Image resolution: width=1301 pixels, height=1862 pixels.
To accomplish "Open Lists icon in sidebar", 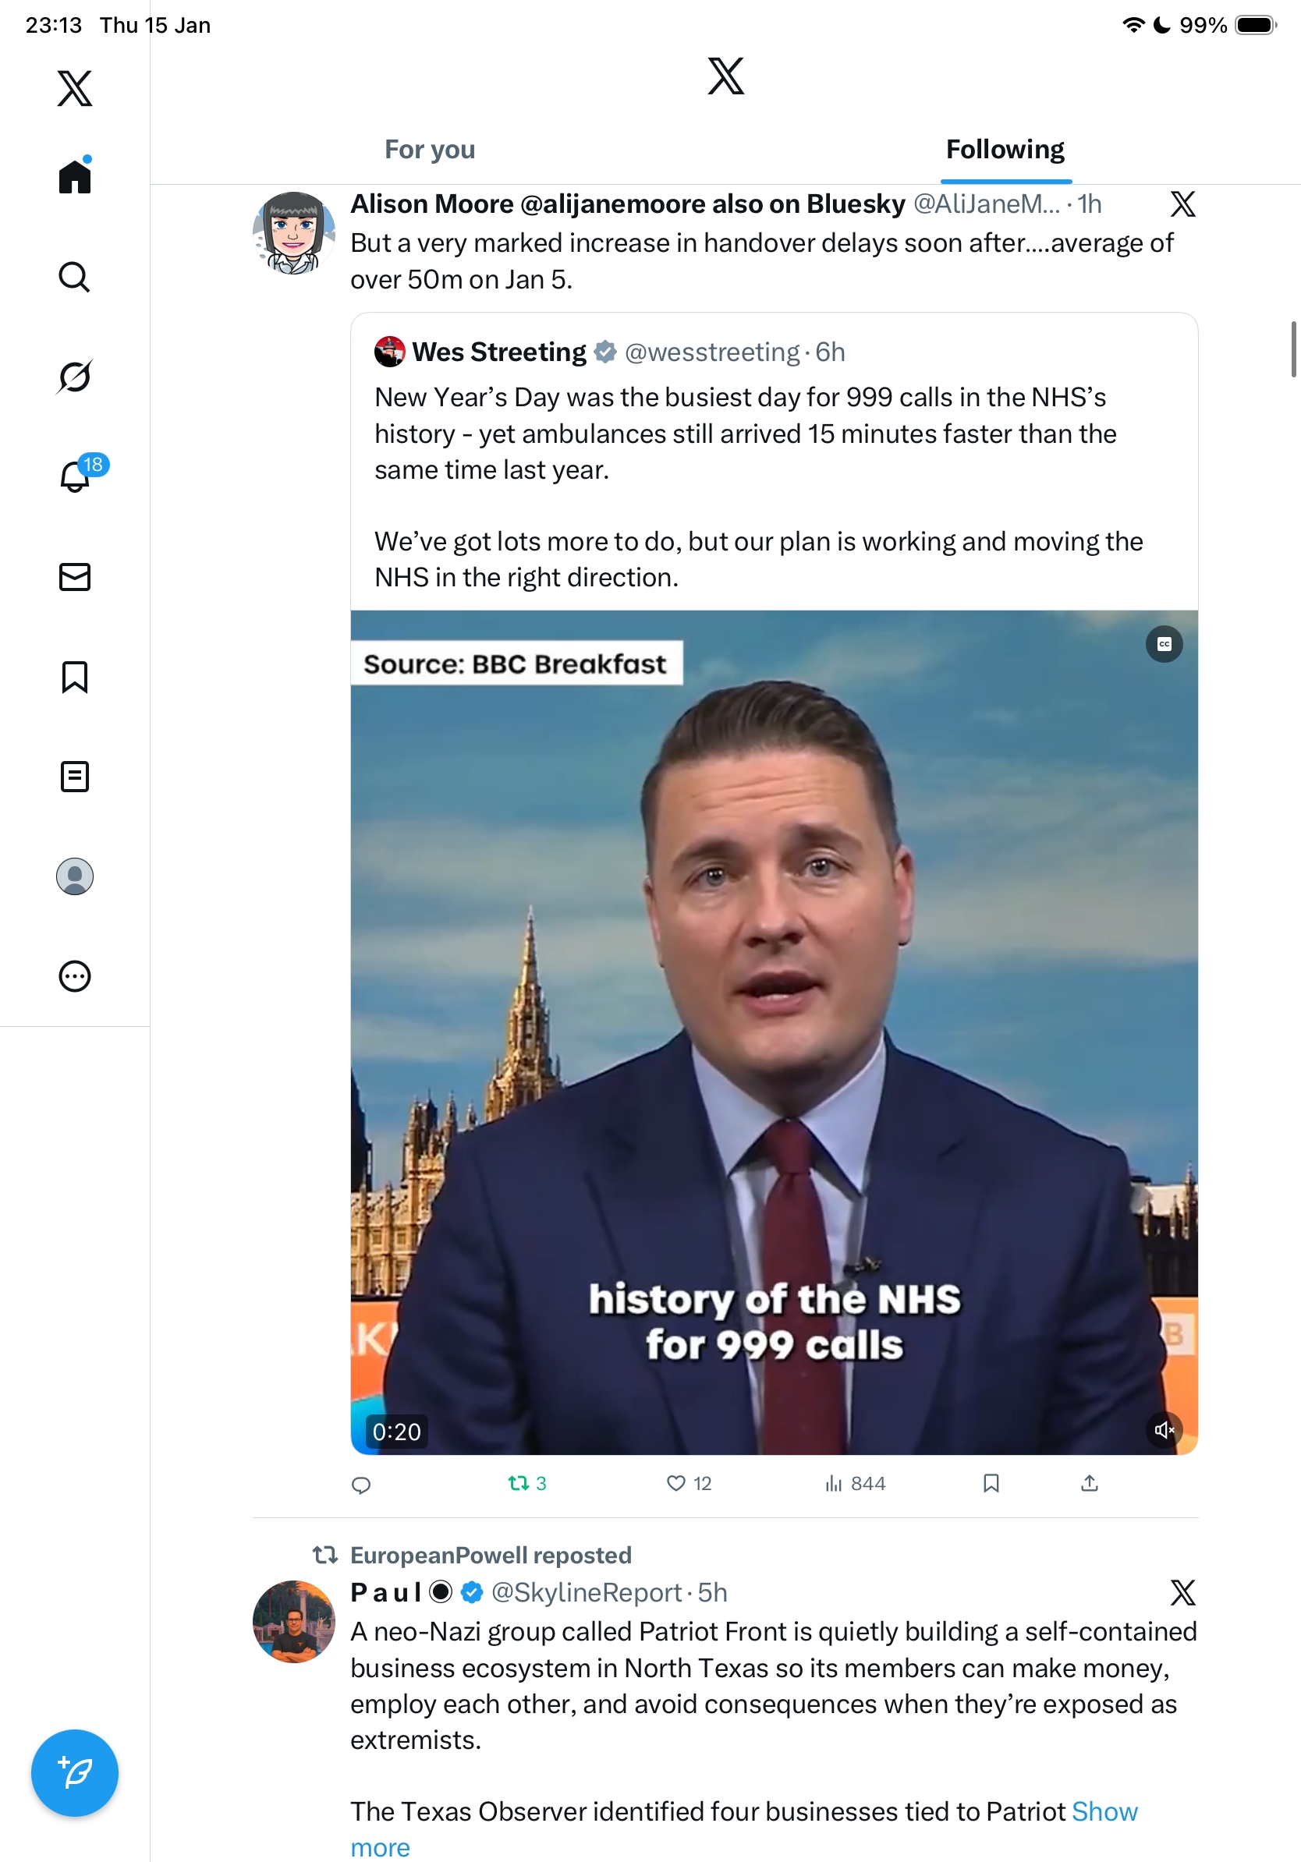I will click(x=75, y=776).
